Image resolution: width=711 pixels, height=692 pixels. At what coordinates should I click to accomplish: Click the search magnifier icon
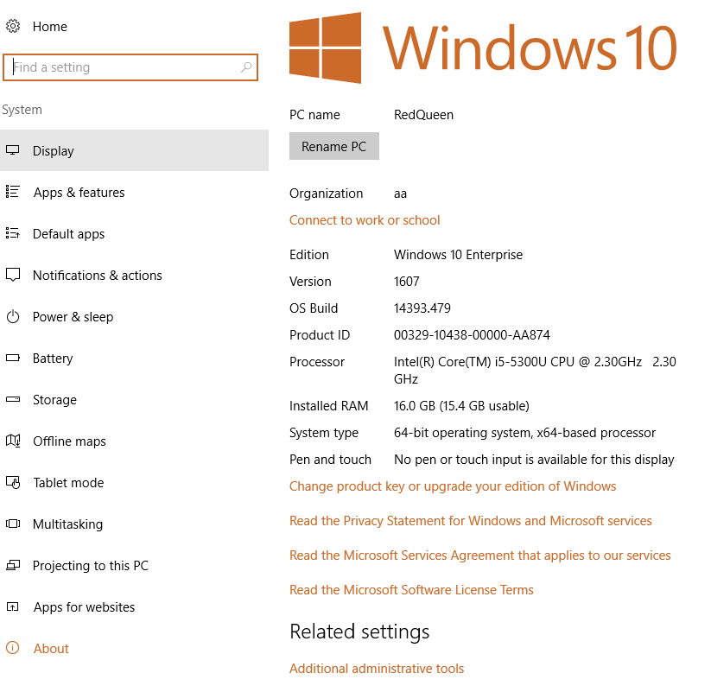point(245,67)
